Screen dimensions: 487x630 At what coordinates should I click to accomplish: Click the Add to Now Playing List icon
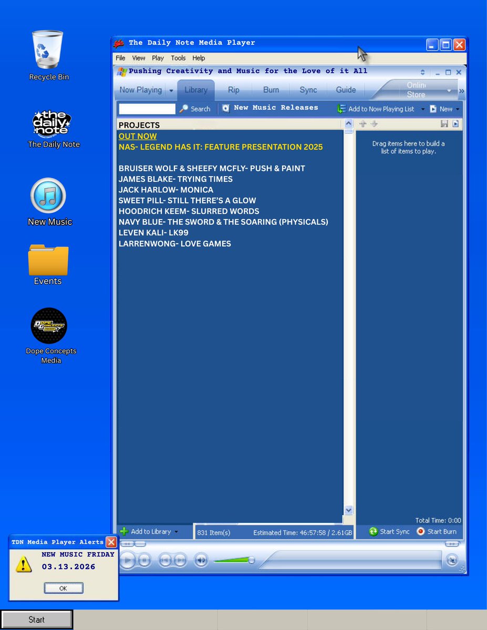[x=341, y=109]
